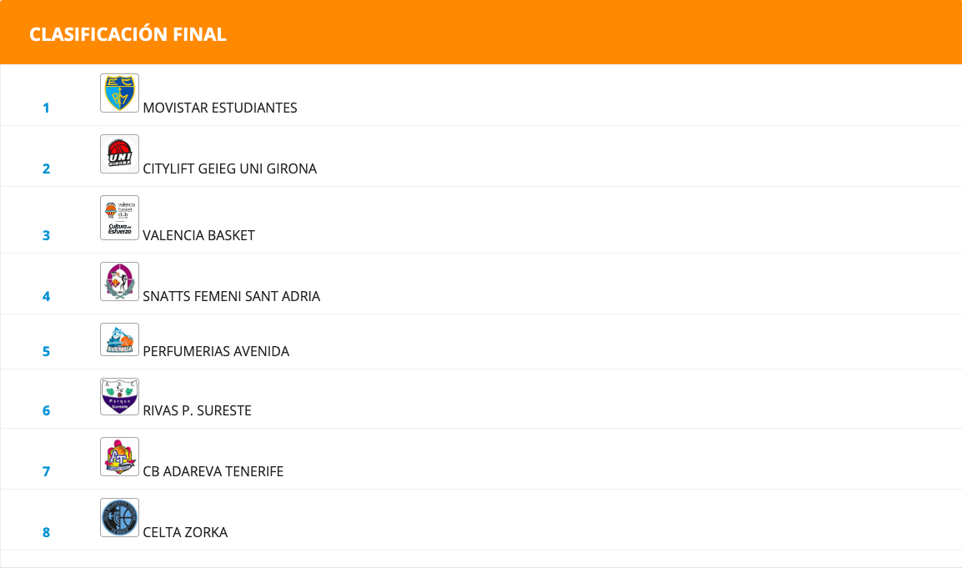Select the CB ADAREVA TENERIFE name
Viewport: 962px width, 568px height.
point(213,471)
